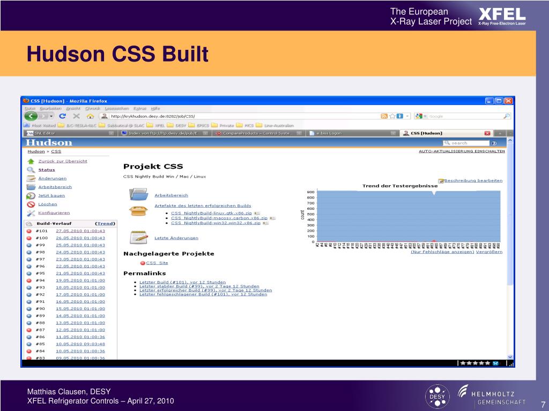Click the browser reload icon
Image resolution: width=549 pixels, height=411 pixels.
click(62, 116)
